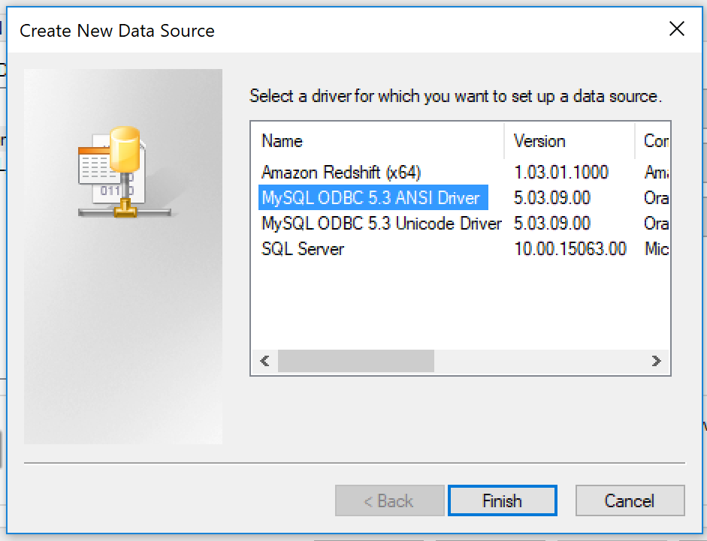Screen dimensions: 707x541
Task: Select MySQL ODBC 5.3 ANSI Driver row
Action: pyautogui.click(x=373, y=198)
